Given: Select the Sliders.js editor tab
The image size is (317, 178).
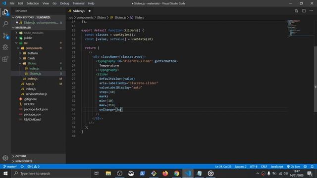Looking at the screenshot, I should click(79, 11).
